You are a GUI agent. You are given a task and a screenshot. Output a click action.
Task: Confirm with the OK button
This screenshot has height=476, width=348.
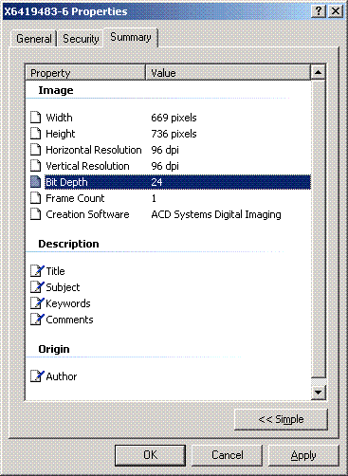coord(150,455)
